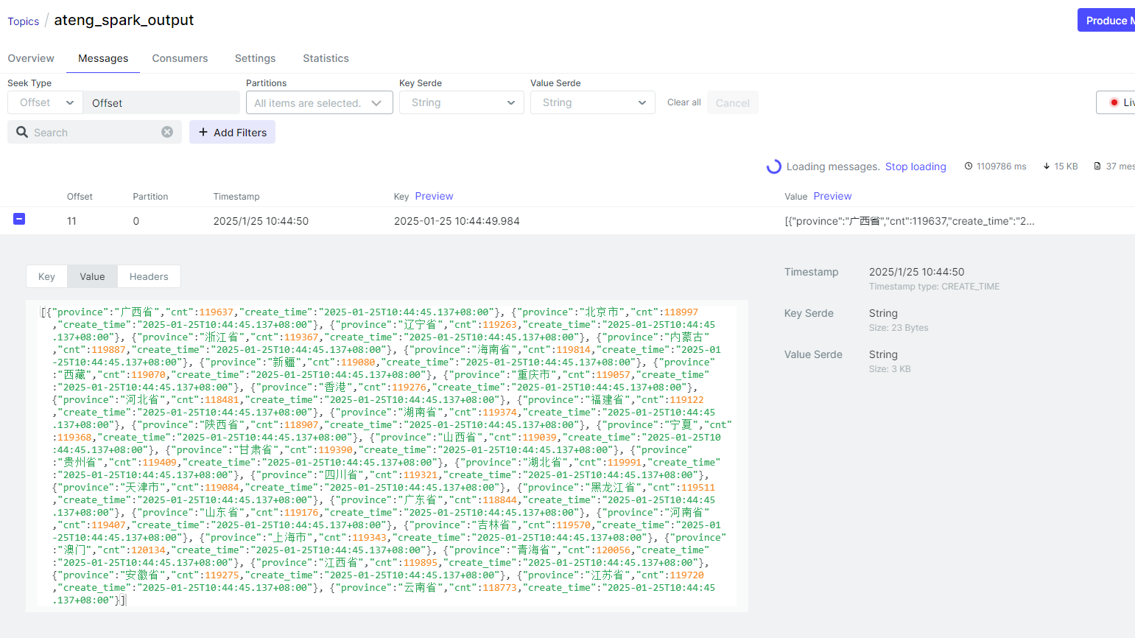1135x638 pixels.
Task: Click the Offset input field
Action: [161, 103]
